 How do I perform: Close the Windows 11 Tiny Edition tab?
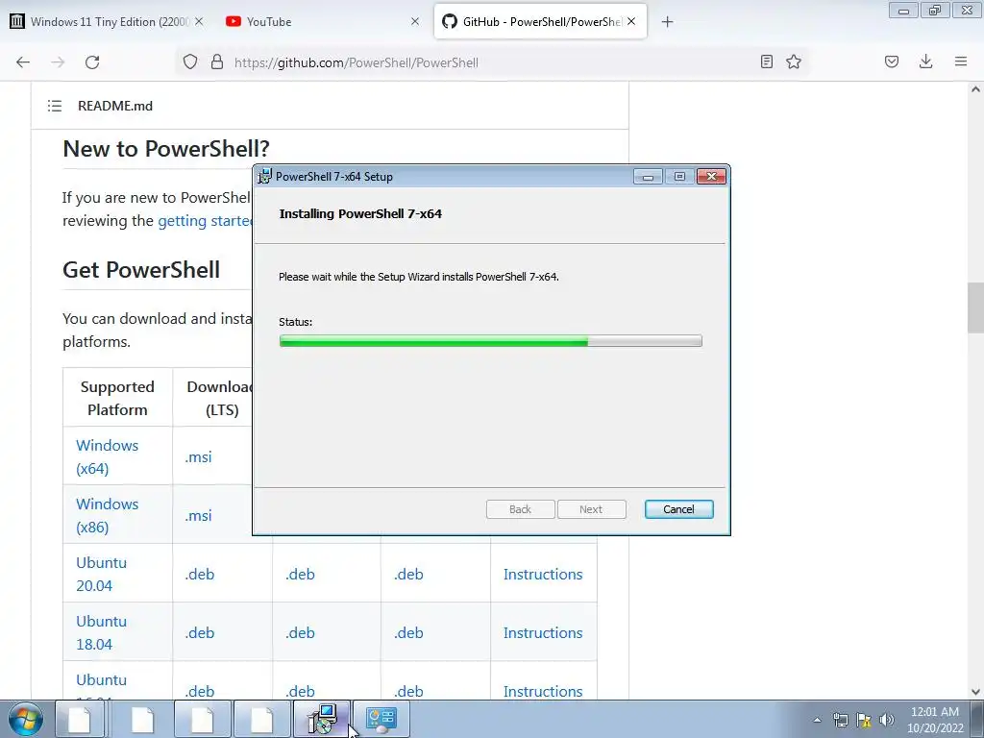tap(199, 21)
